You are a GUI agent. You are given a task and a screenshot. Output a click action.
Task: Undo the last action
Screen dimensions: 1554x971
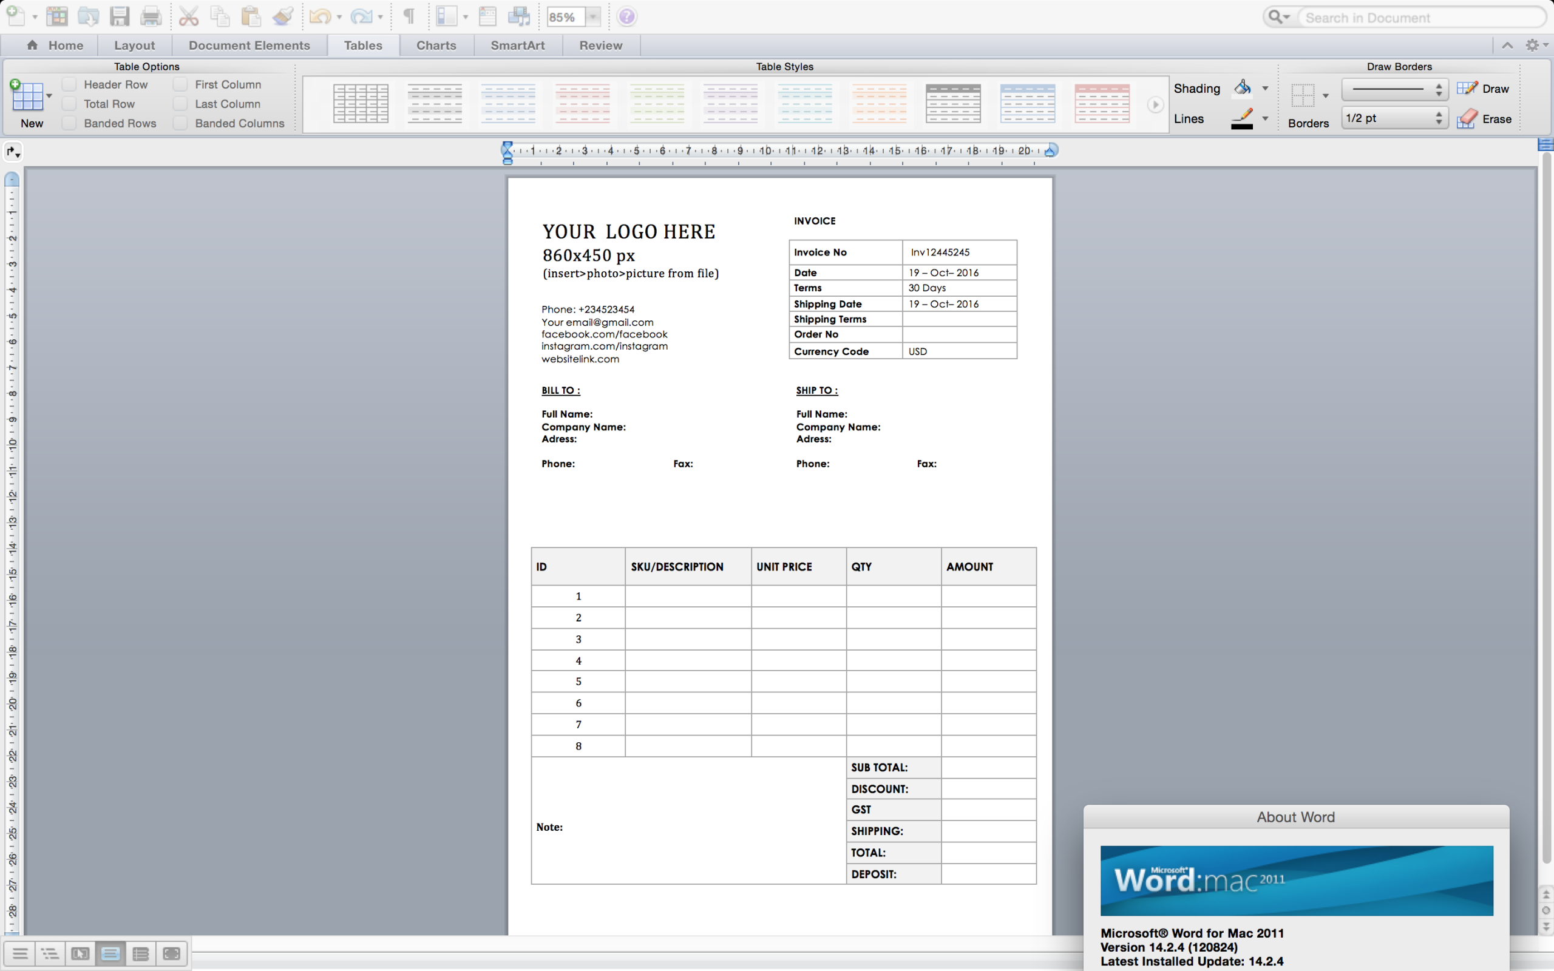[x=320, y=16]
